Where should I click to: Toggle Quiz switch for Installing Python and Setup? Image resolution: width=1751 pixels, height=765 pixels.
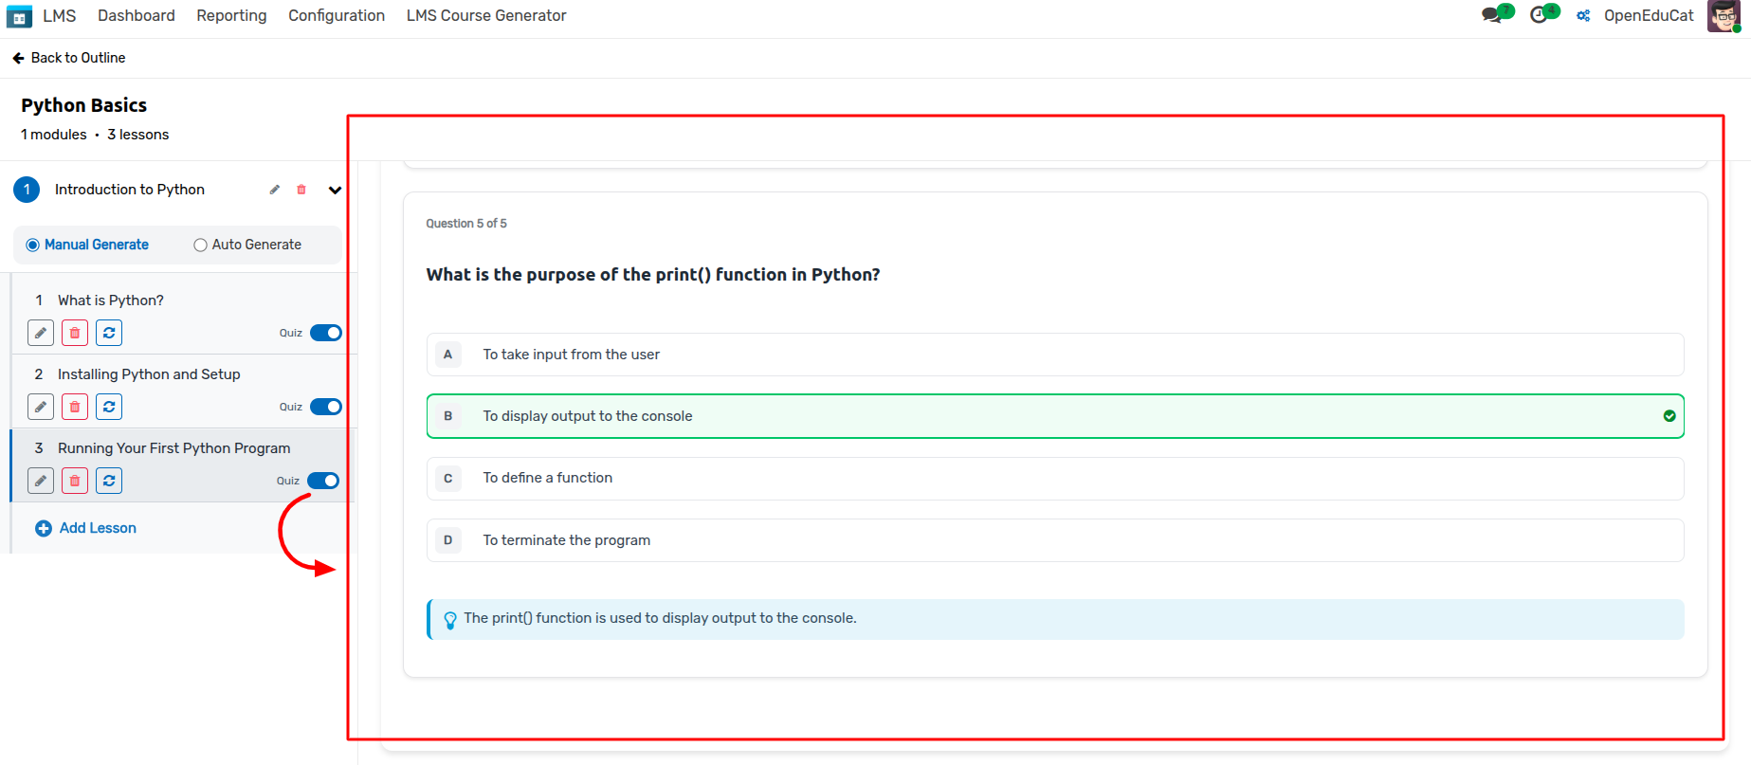pyautogui.click(x=326, y=407)
